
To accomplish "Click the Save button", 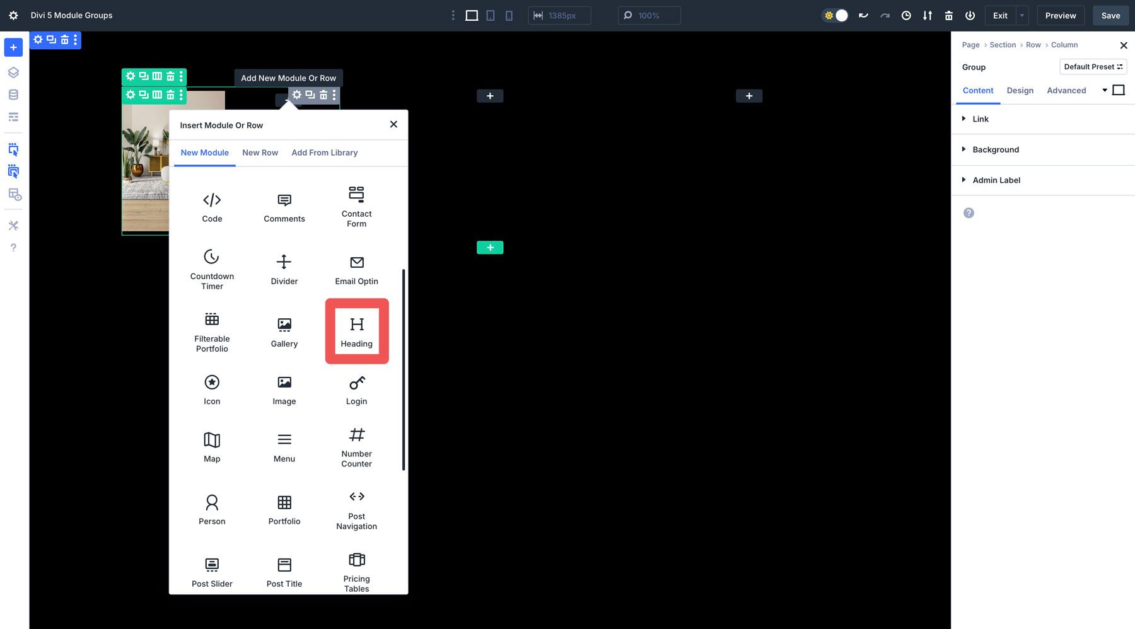I will click(1110, 15).
